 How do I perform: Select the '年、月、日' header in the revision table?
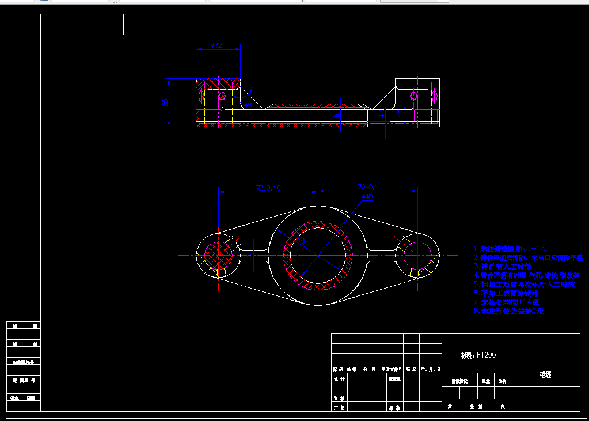pyautogui.click(x=431, y=369)
